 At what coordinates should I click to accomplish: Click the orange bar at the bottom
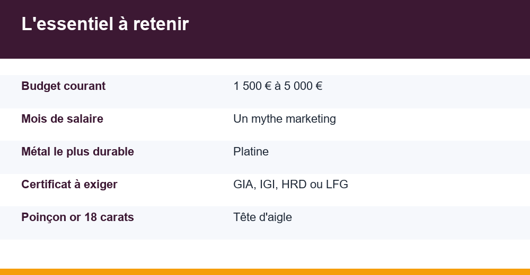click(x=265, y=272)
